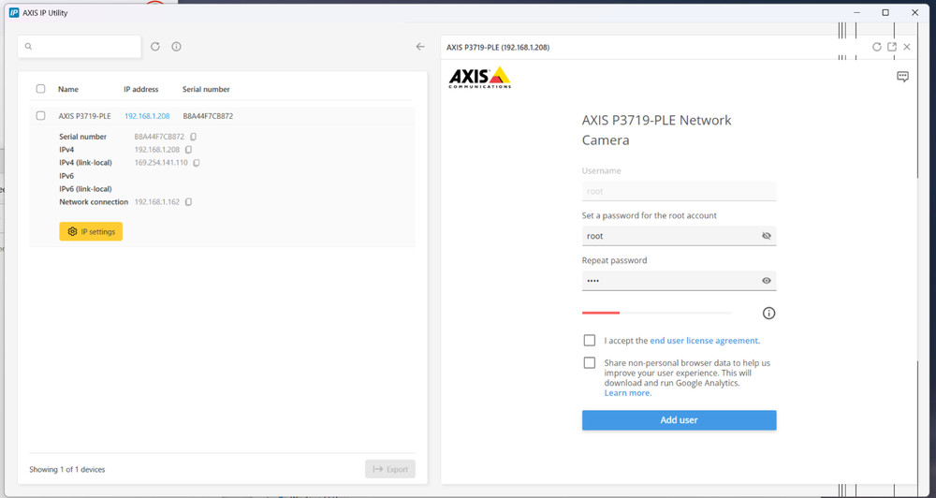Copy the network connection 192.168.1.162
Viewport: 936px width, 498px height.
[189, 202]
